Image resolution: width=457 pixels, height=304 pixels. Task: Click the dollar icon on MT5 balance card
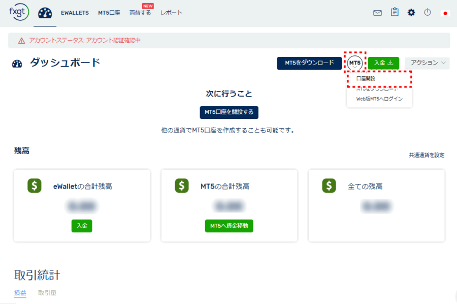coord(182,186)
